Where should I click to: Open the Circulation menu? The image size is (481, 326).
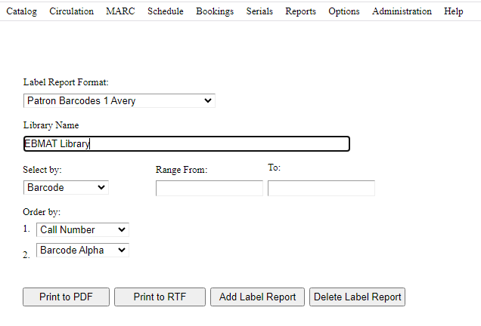click(71, 11)
